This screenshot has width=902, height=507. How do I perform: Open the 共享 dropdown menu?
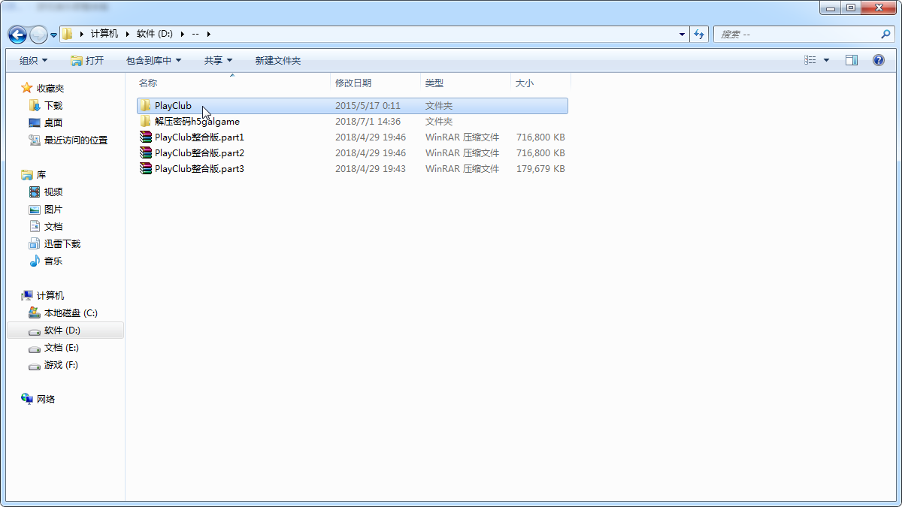click(218, 61)
